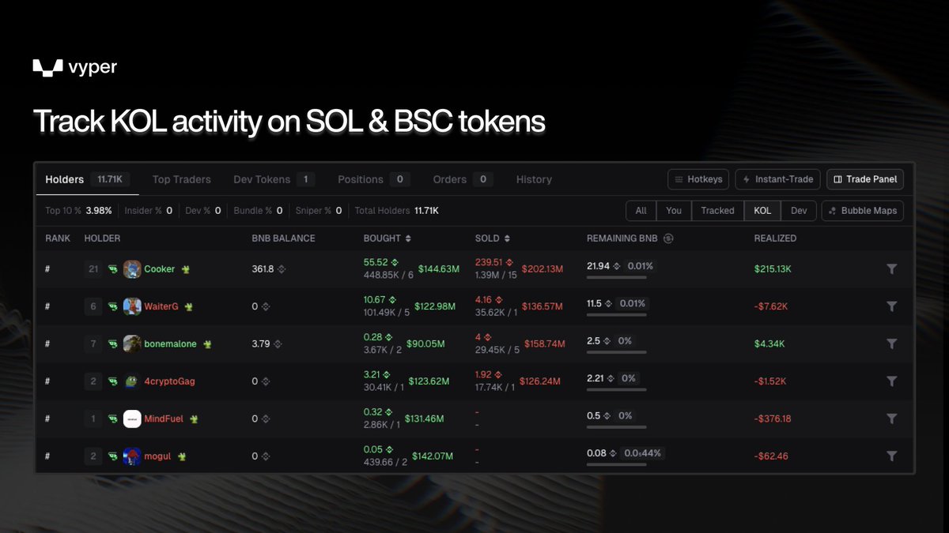Click the frog badge next to Cooker
Screen dimensions: 949x533
[x=185, y=269]
